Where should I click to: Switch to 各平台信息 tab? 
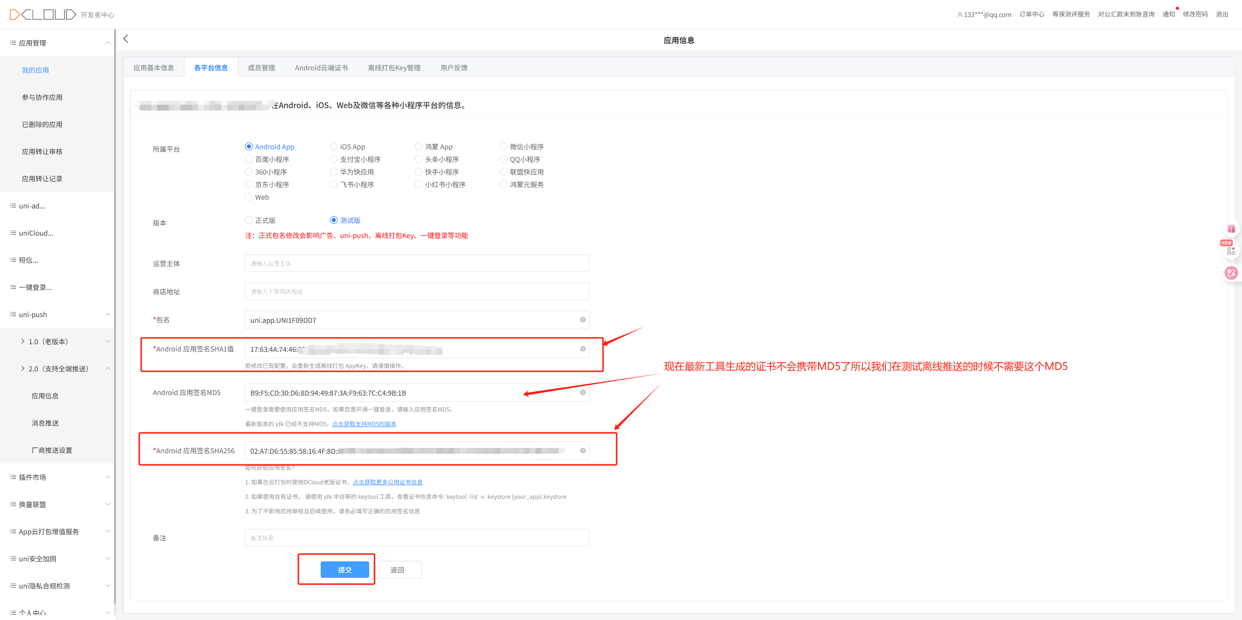click(211, 68)
